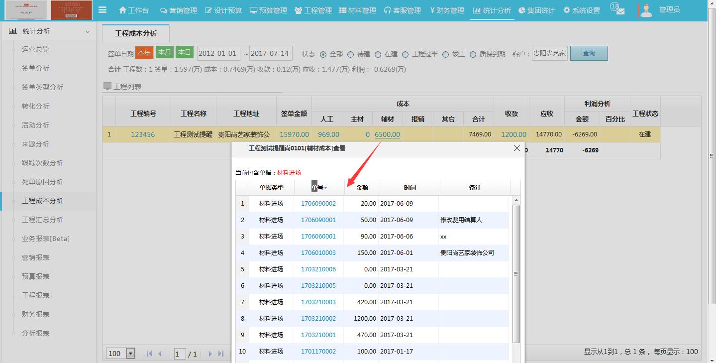
Task: Click the 查询 search button
Action: (589, 53)
